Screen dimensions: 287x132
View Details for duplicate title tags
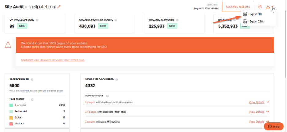[x=256, y=112]
